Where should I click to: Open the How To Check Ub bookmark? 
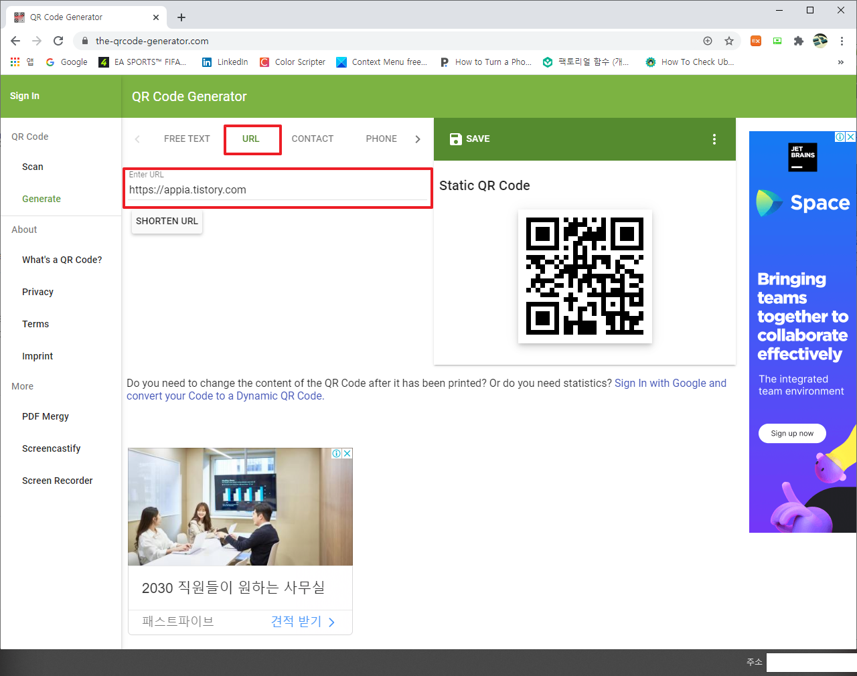[690, 62]
